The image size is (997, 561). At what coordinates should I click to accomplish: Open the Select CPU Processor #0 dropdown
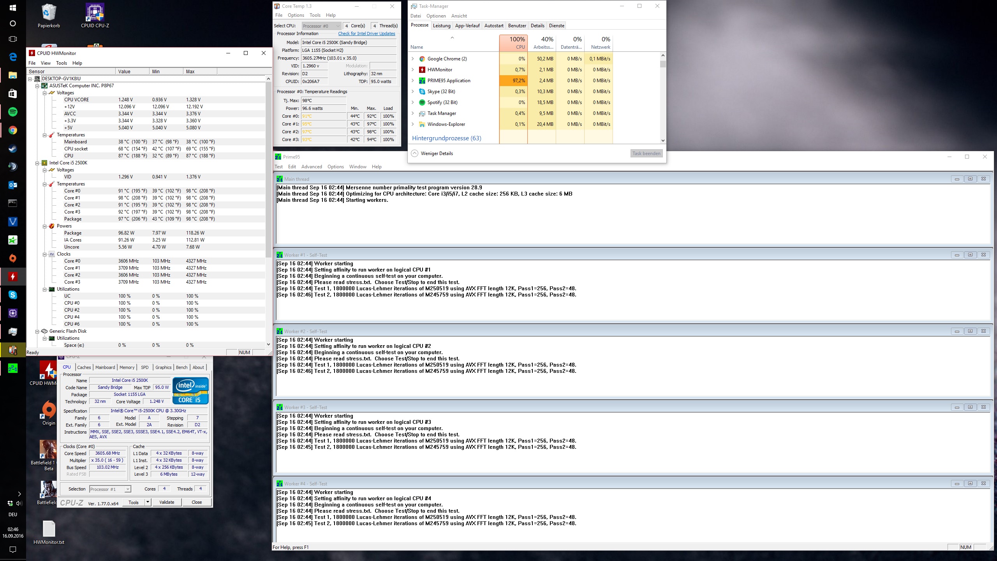(321, 26)
